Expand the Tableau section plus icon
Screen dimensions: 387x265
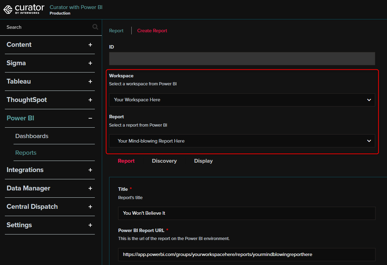point(90,82)
